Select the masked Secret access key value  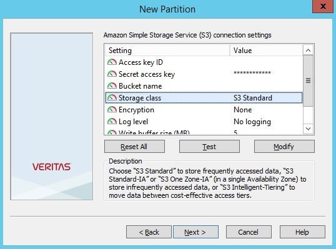point(252,73)
